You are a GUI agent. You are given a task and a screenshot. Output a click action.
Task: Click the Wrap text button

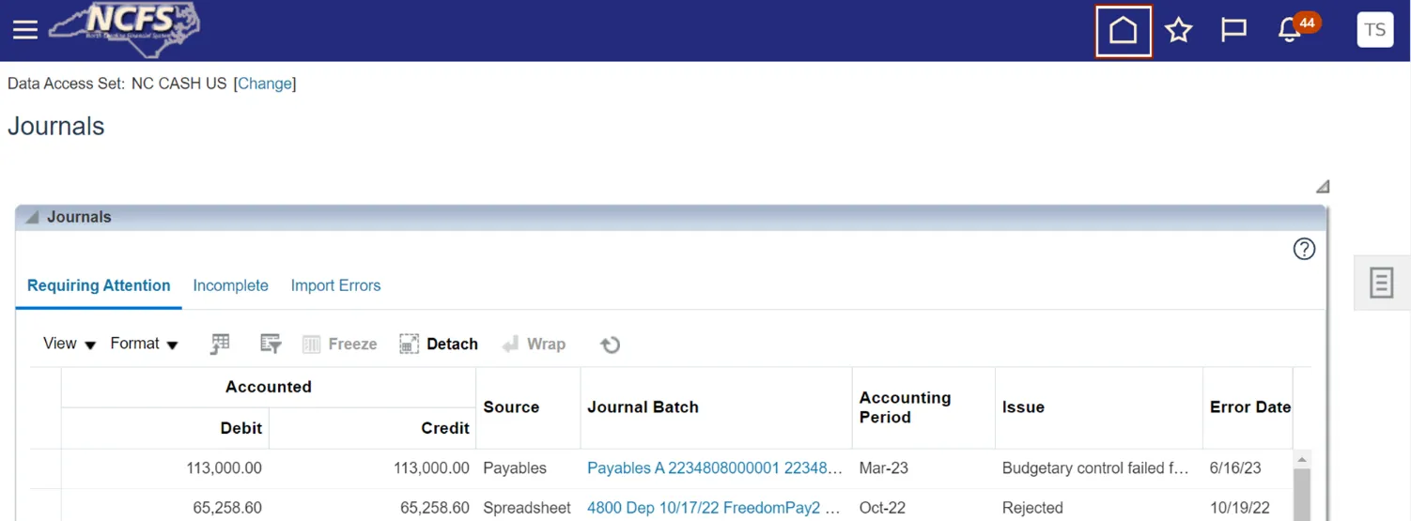click(x=534, y=345)
